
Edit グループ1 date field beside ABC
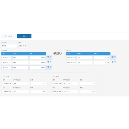point(7,83)
